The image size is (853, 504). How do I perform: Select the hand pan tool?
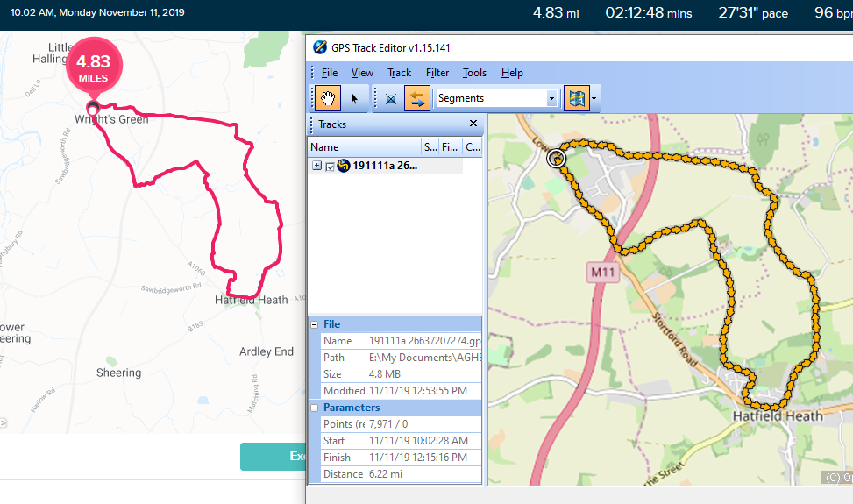pyautogui.click(x=328, y=98)
